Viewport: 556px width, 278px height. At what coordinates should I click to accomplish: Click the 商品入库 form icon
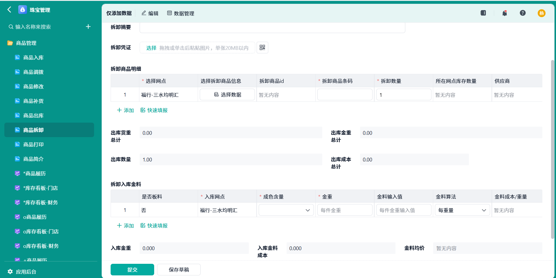point(17,57)
